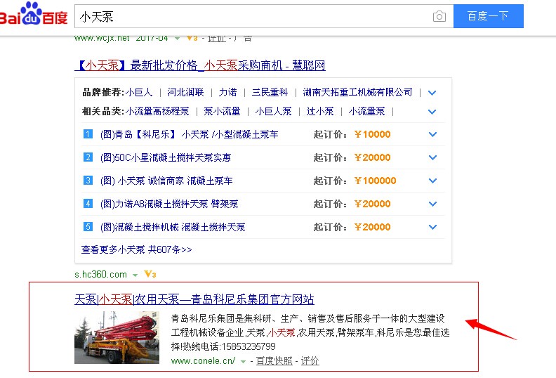Screen dimensions: 556x378
Task: Click the V3 badge next to s.hc360.com
Action: point(150,274)
